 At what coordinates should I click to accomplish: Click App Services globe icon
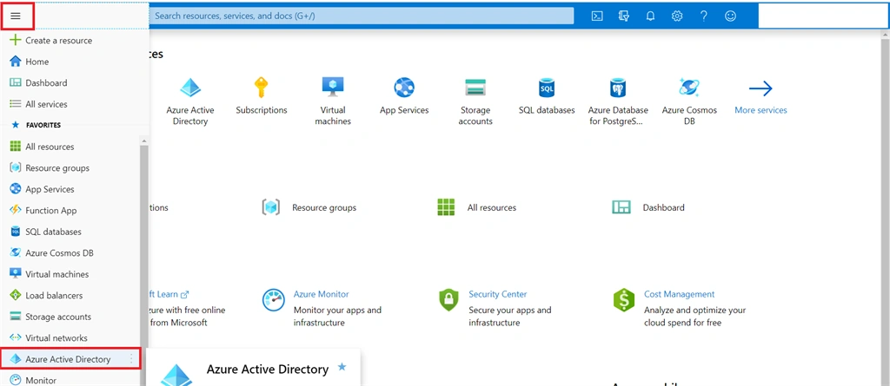(404, 88)
